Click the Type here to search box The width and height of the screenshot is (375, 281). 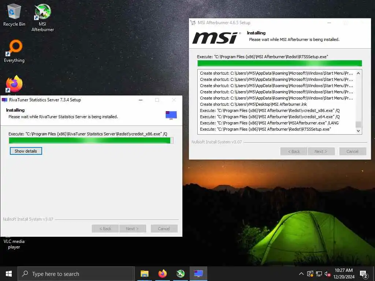click(76, 274)
